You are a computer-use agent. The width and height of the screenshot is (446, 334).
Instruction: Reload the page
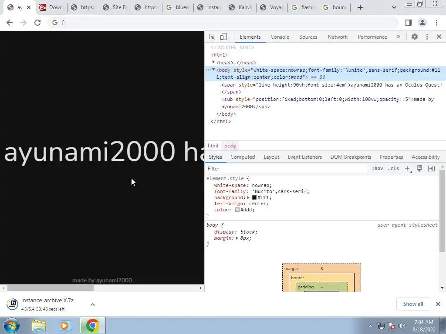37,23
